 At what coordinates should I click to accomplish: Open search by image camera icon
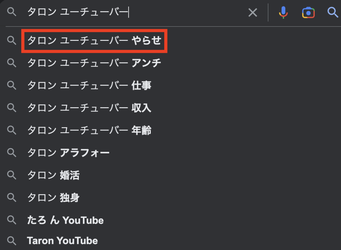(308, 13)
